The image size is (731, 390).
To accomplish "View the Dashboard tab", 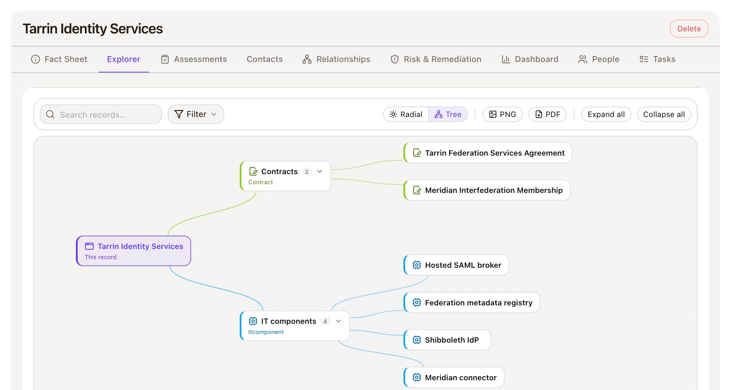I will [x=530, y=59].
